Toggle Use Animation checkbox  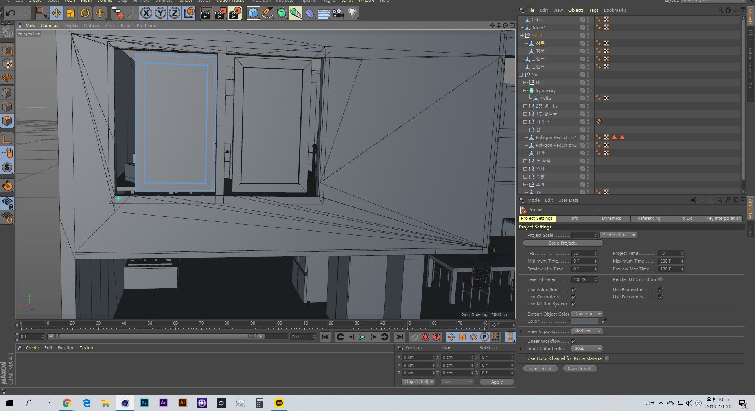tap(573, 290)
